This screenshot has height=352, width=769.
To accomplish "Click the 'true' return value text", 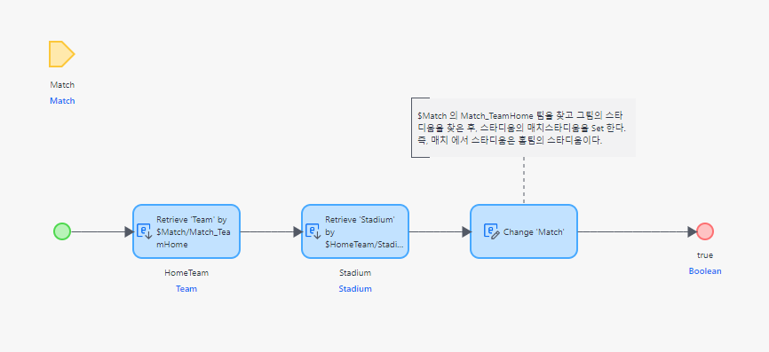I will (705, 255).
